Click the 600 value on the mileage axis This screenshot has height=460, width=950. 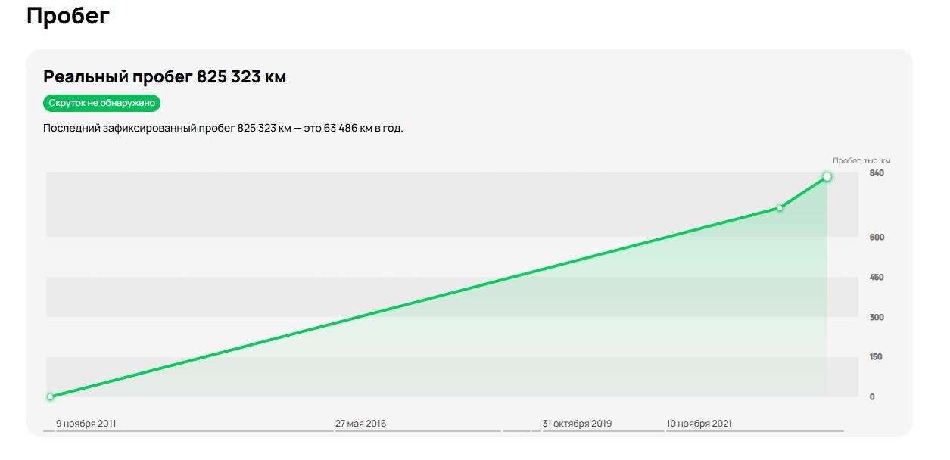[x=877, y=238]
